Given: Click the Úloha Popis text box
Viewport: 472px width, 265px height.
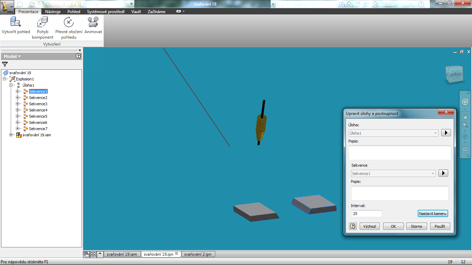Looking at the screenshot, I should coord(400,153).
